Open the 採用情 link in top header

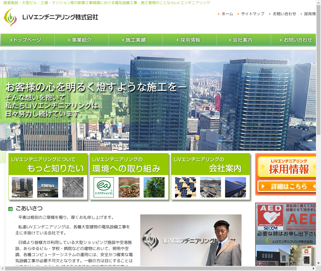click(x=310, y=14)
